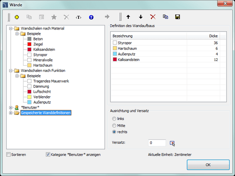Select the links alignment radio button
The image size is (235, 176).
114,119
